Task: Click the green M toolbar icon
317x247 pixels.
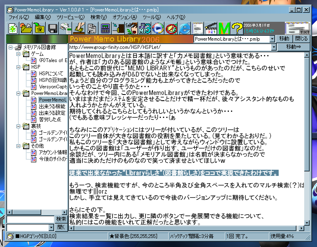Action: click(224, 28)
